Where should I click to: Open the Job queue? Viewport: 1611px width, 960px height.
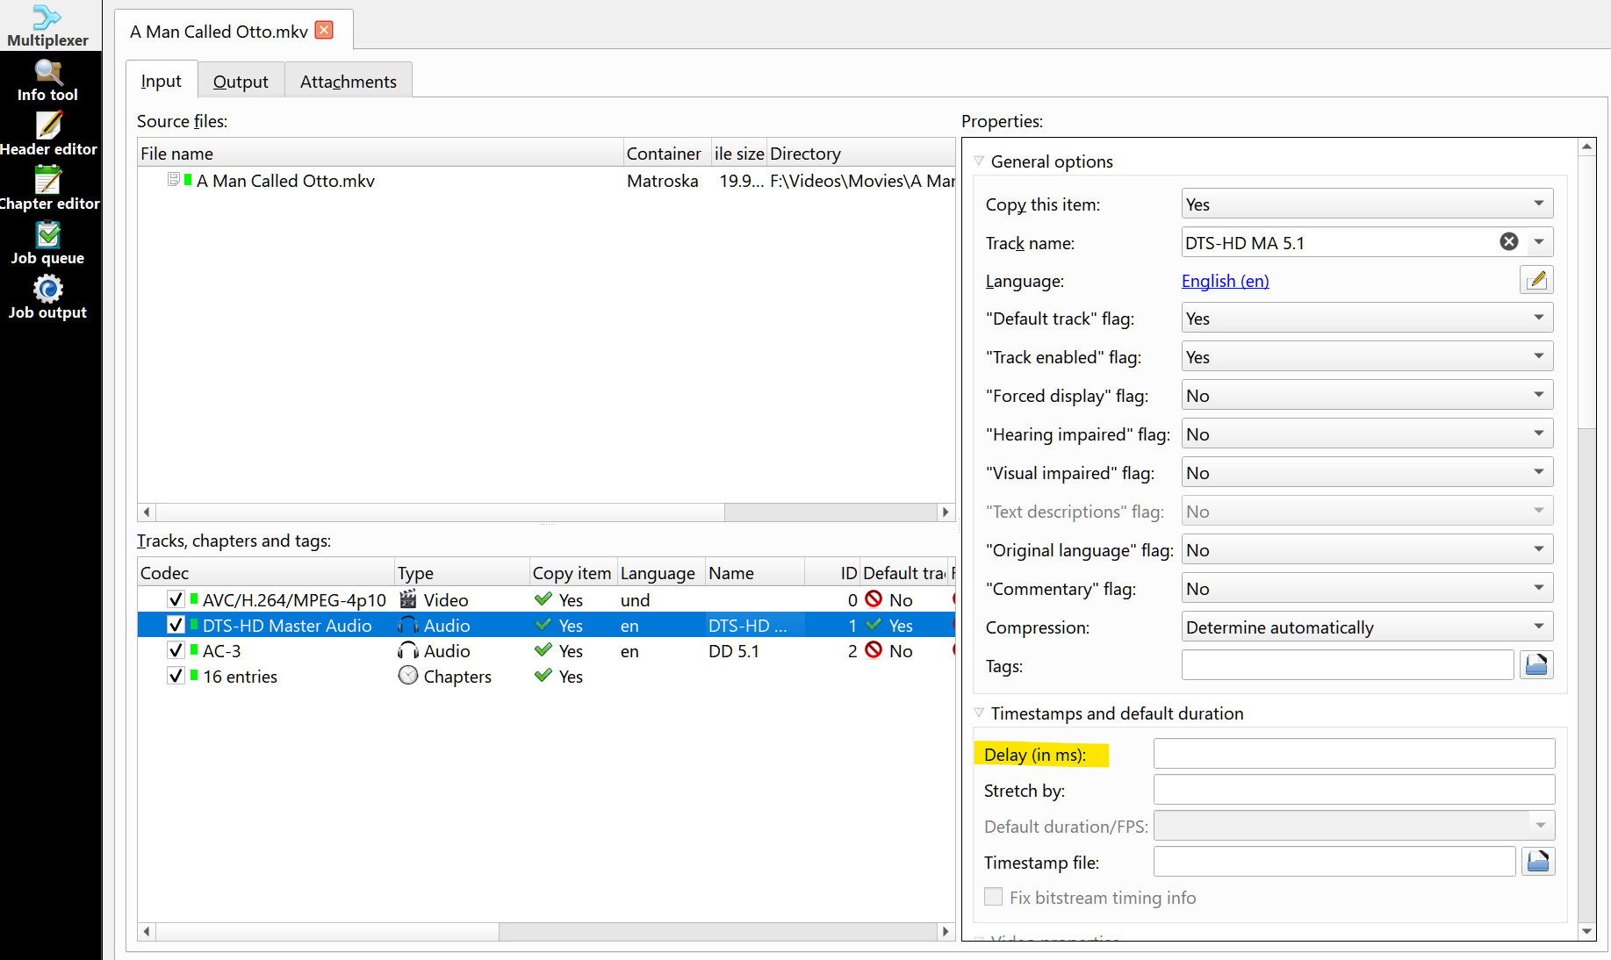click(47, 244)
